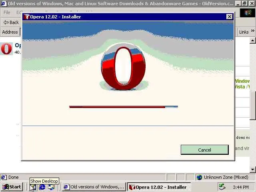Minimize the Internet Explorer window
Viewport: 256px width, 192px height.
point(238,4)
